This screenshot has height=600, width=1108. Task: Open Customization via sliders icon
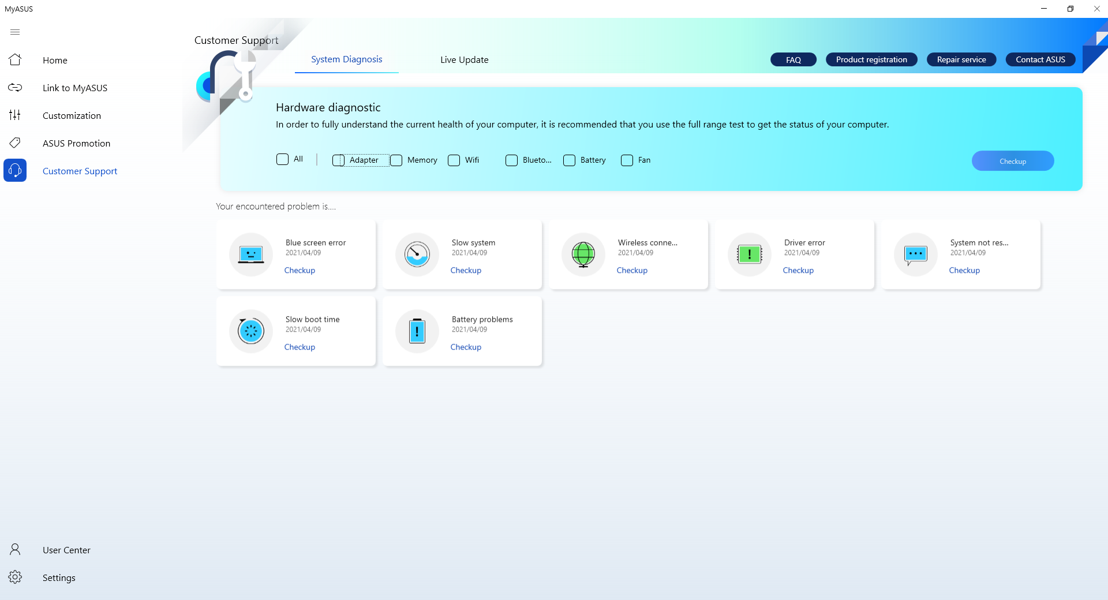[15, 115]
